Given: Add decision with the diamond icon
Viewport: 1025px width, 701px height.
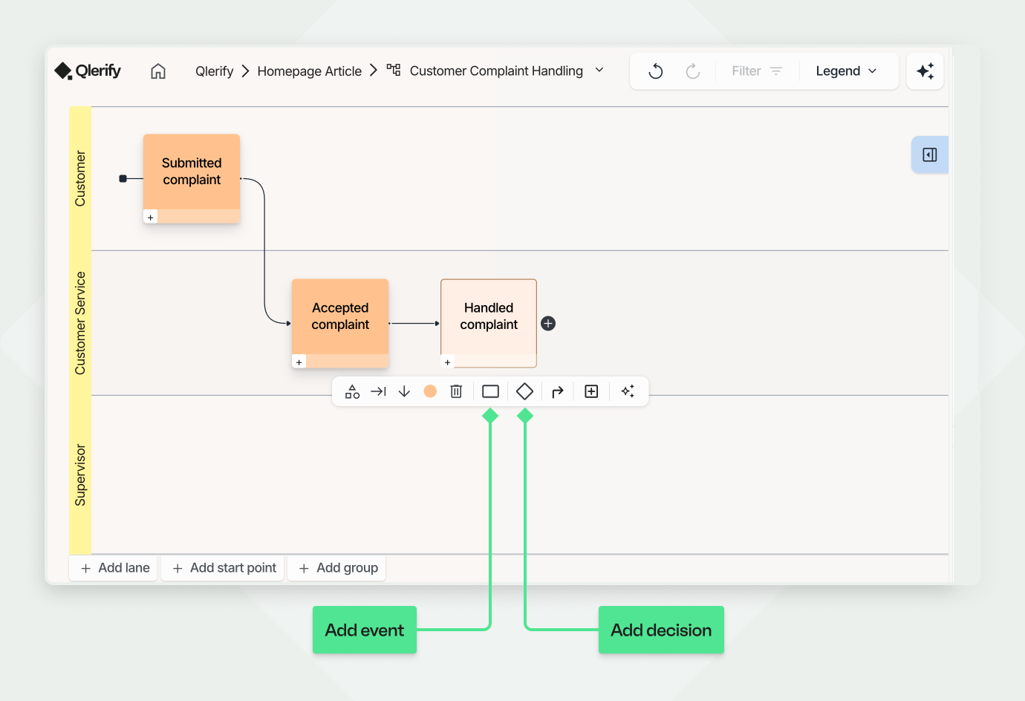Looking at the screenshot, I should tap(524, 391).
